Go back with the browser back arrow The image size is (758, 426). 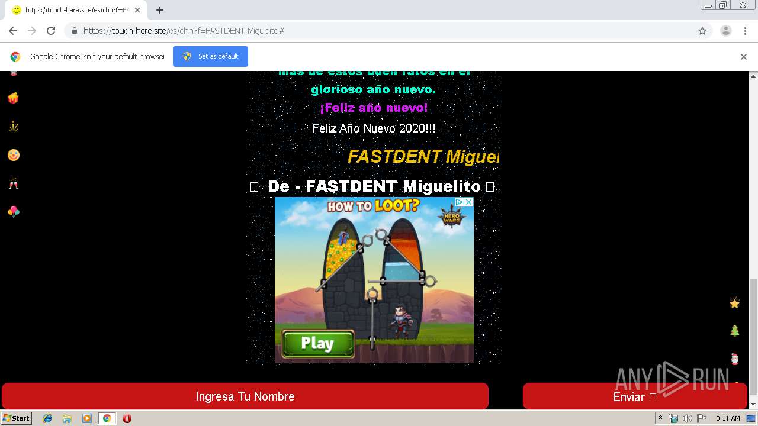[13, 31]
